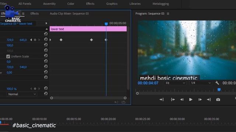Click export icon at Effect Controls bottom right
This screenshot has width=236, height=132.
tap(124, 102)
